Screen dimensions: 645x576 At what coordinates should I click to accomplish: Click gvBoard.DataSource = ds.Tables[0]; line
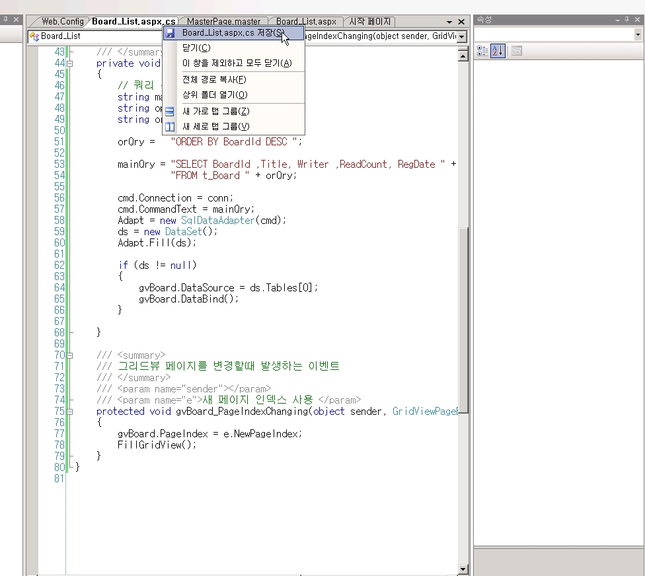tap(228, 288)
